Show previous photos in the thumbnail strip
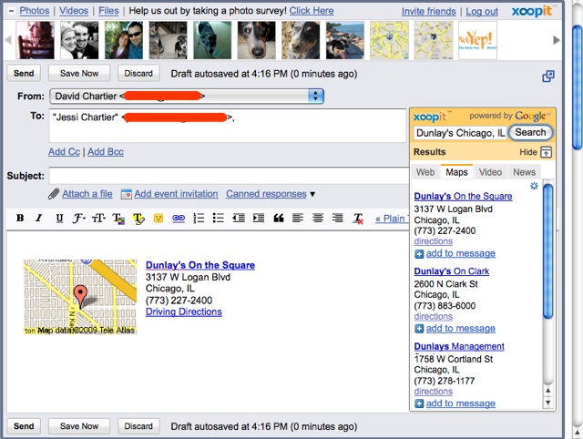583x439 pixels. coord(8,40)
